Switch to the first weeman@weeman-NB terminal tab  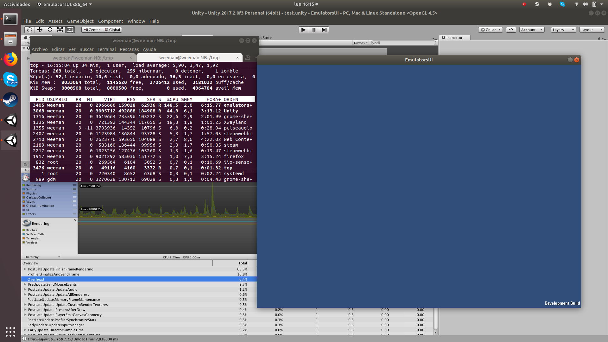[83, 58]
